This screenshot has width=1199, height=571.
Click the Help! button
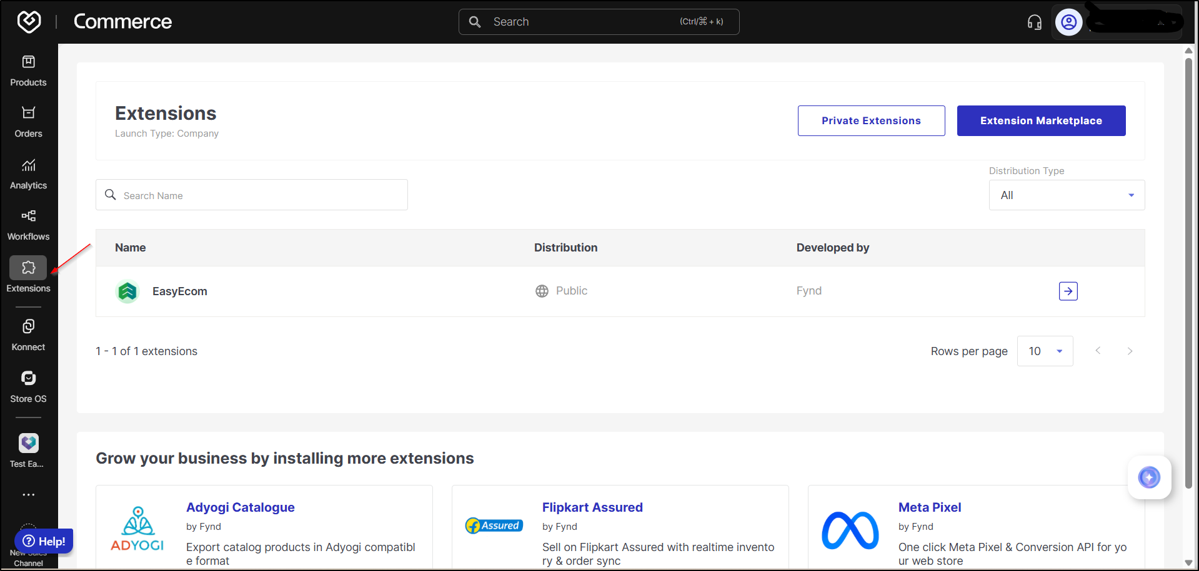pos(44,541)
